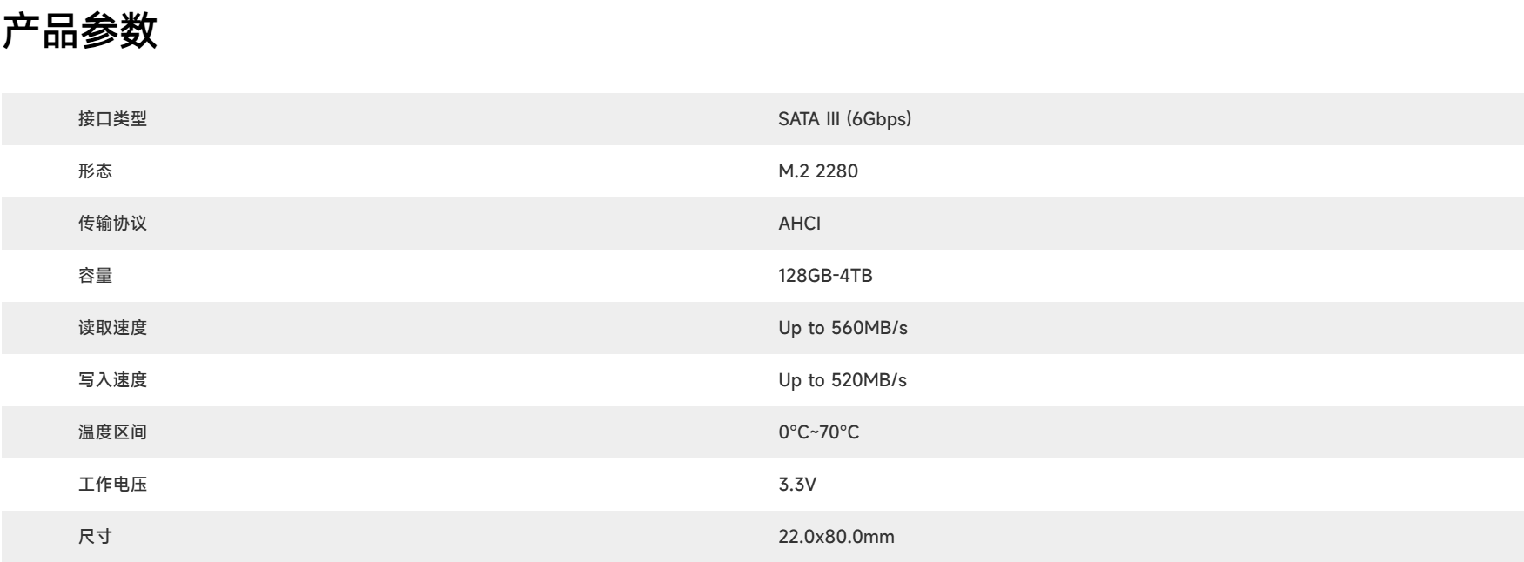Click the 形态 row label
The height and width of the screenshot is (562, 1524).
coord(95,171)
